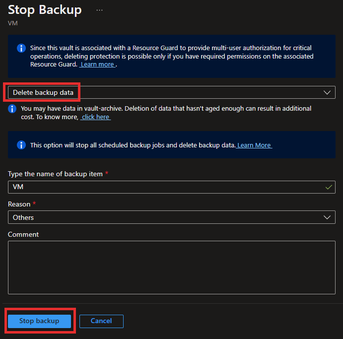Follow the click here link about archive cost
Screen dimensions: 343x339
click(96, 117)
